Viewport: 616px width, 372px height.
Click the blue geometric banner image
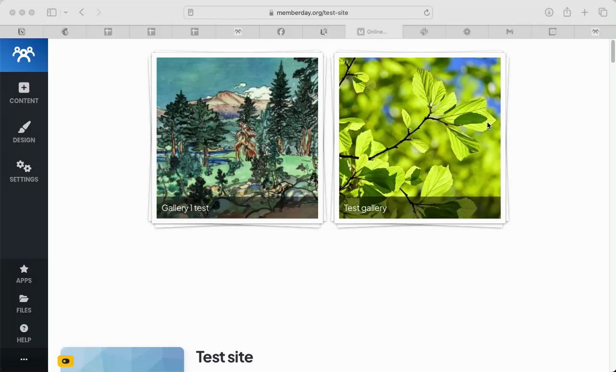click(x=122, y=360)
